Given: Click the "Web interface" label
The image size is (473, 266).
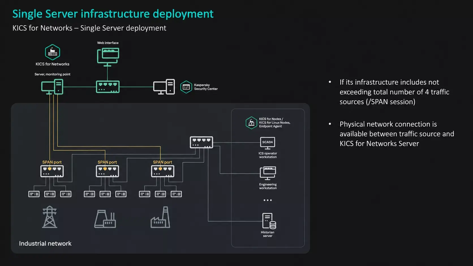Looking at the screenshot, I should [108, 43].
